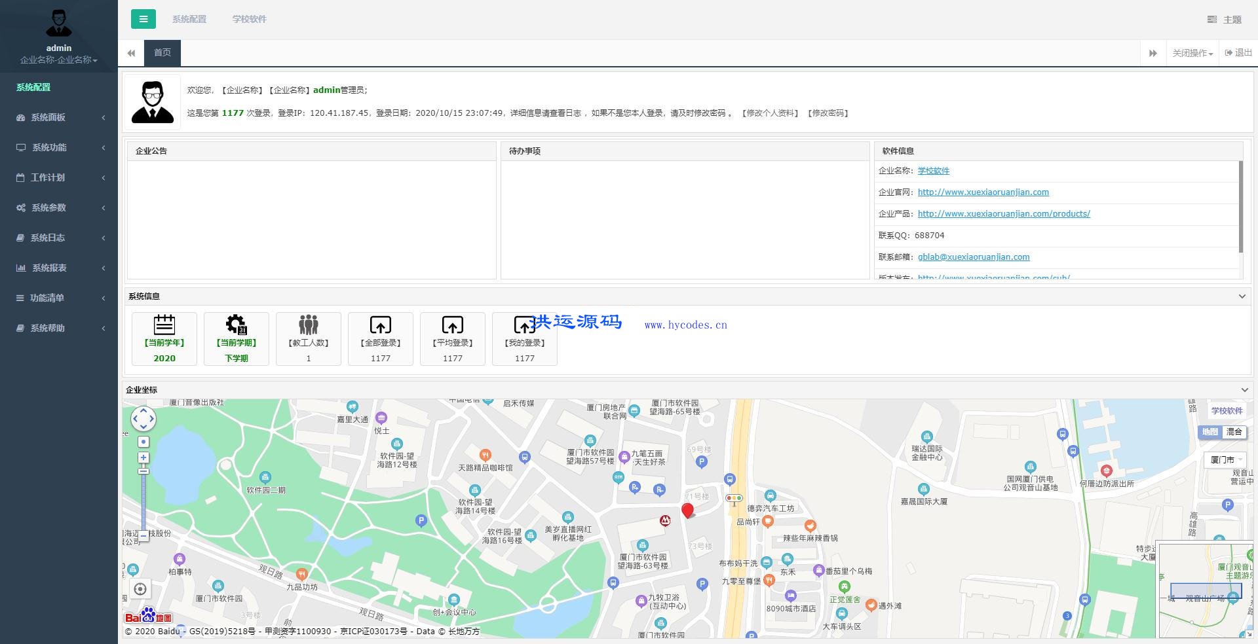Open the 企业名称-企业名称 dropdown under admin
Image resolution: width=1258 pixels, height=644 pixels.
click(x=59, y=60)
